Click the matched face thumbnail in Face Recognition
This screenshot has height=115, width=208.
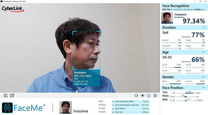coord(167,18)
